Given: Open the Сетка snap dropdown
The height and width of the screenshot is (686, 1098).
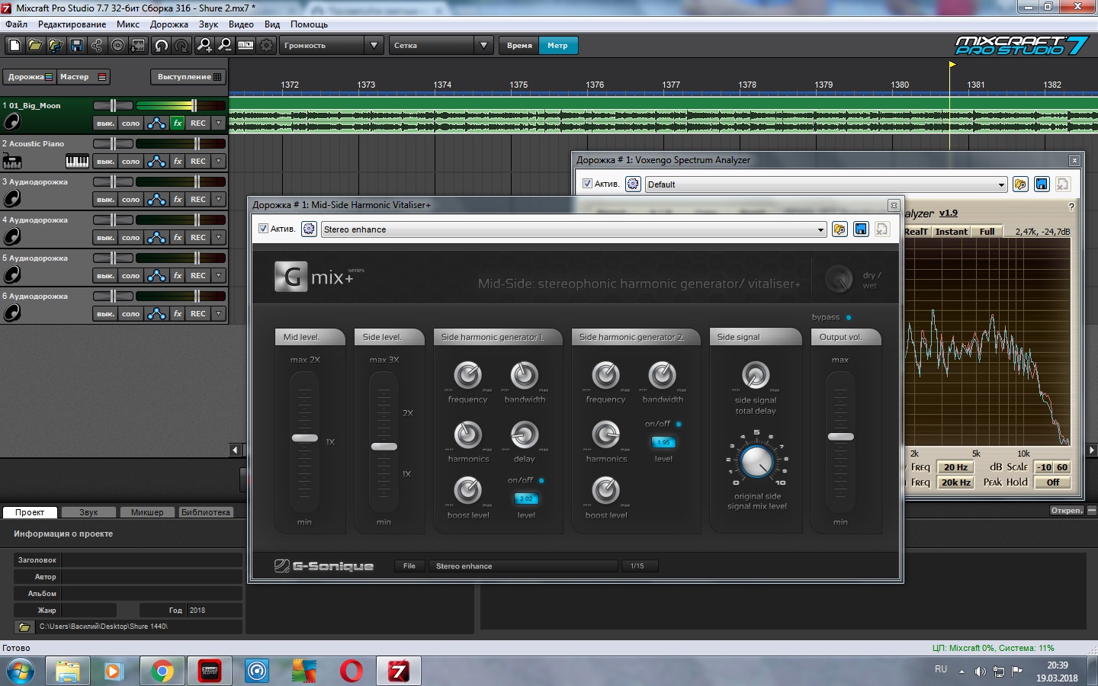Looking at the screenshot, I should click(x=483, y=46).
